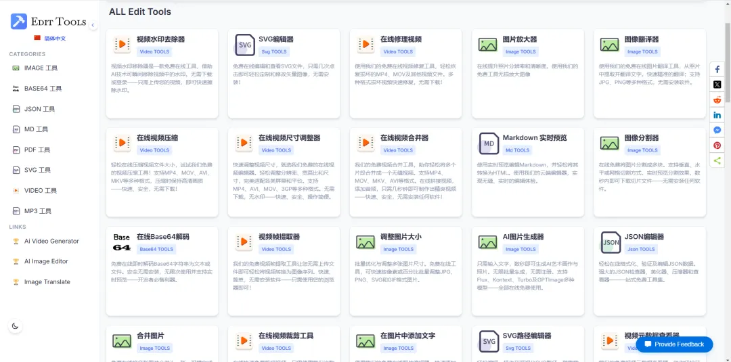Share on X (Twitter)
Viewport: 731px width, 362px height.
pos(717,85)
